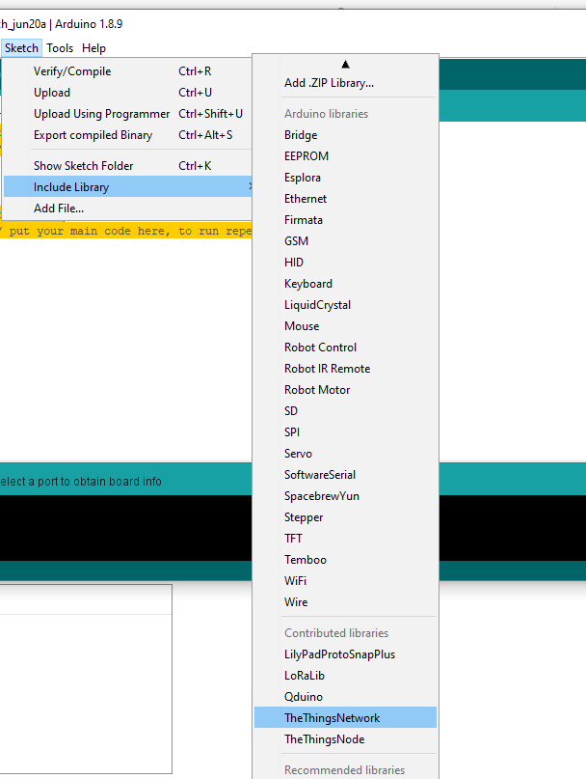Screen dimensions: 586x779
Task: Include the Stepper library
Action: tap(345, 517)
